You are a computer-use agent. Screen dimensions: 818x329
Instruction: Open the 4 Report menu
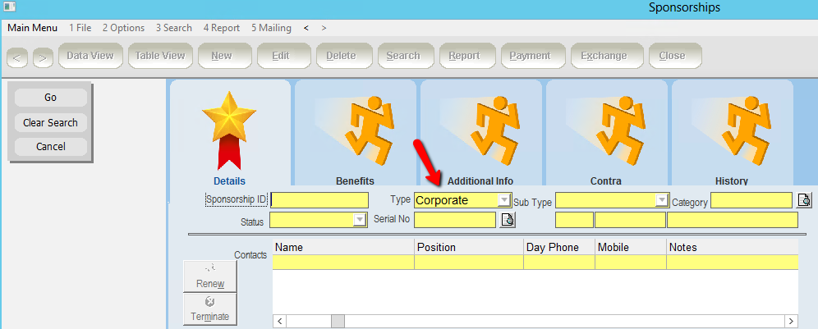(222, 28)
